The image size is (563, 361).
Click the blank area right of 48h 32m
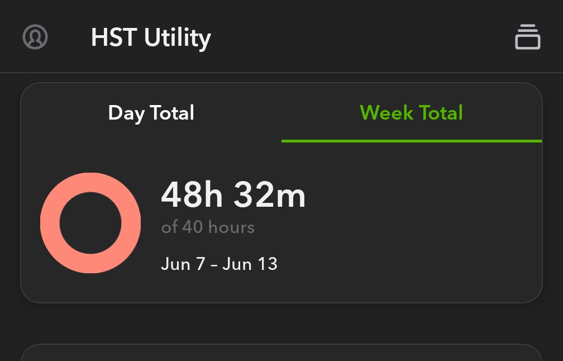point(420,194)
